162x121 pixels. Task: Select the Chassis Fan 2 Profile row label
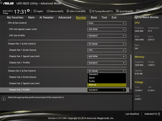pyautogui.click(x=19, y=90)
